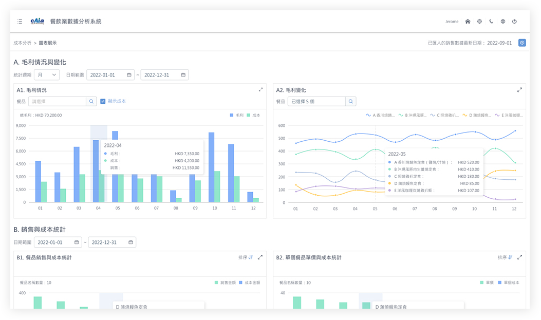Toggle 銷售金額 legend in B1
The width and height of the screenshot is (541, 320).
point(225,283)
